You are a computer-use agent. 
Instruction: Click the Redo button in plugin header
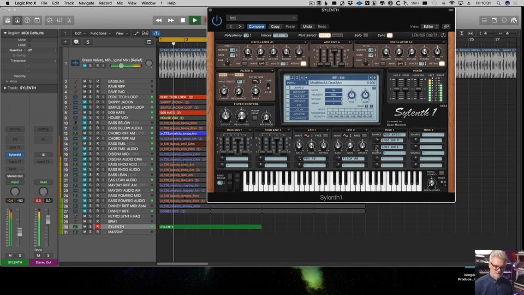coord(322,26)
